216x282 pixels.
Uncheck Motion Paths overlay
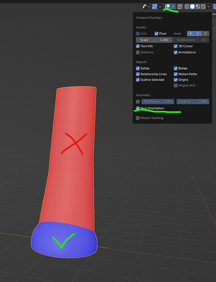click(175, 74)
